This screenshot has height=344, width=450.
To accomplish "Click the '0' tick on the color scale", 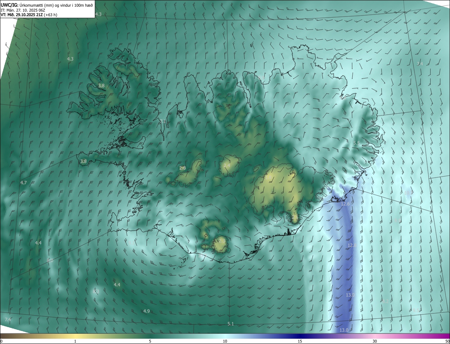I will coord(1,341).
